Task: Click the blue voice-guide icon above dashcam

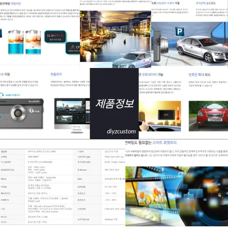Action: pyautogui.click(x=2, y=95)
